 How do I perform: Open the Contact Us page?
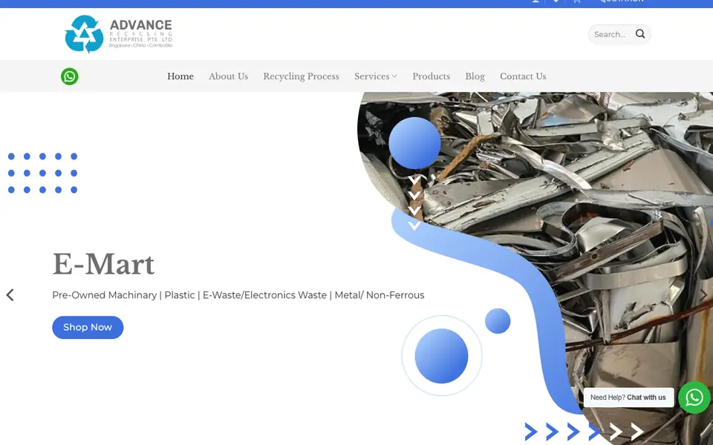523,76
